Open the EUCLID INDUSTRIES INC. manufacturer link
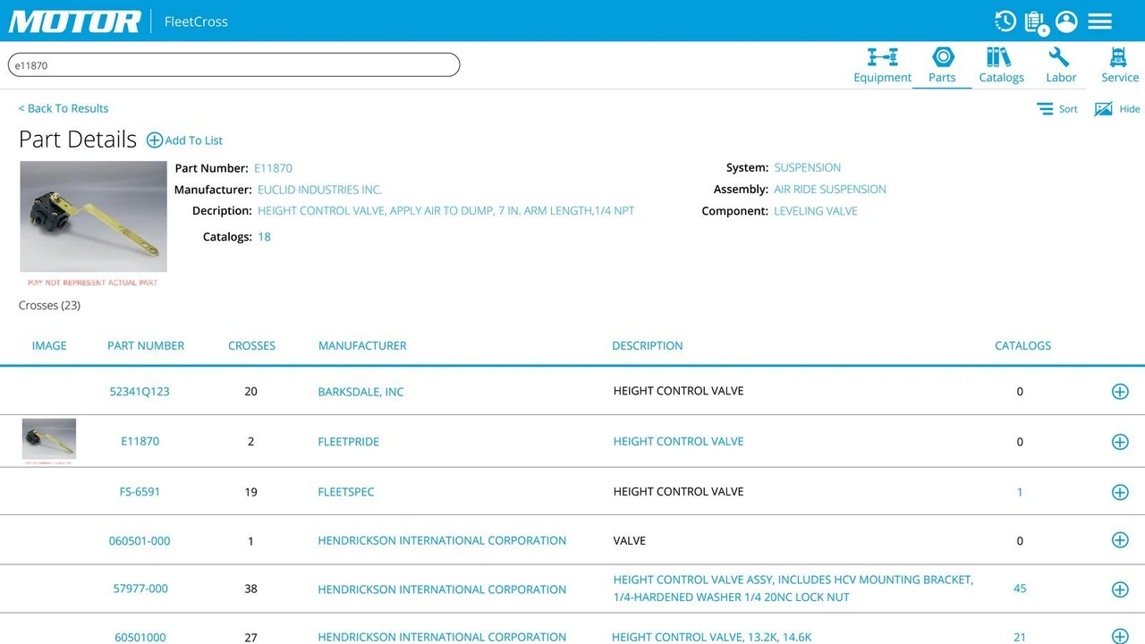This screenshot has width=1145, height=644. click(x=319, y=190)
